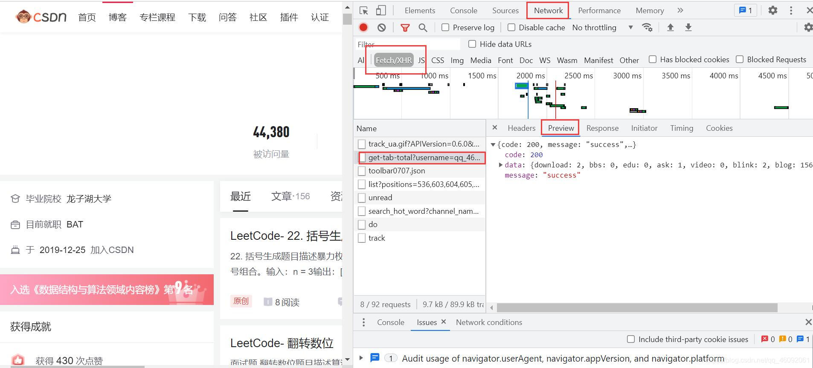
Task: Click the export HAR download icon
Action: pyautogui.click(x=688, y=28)
